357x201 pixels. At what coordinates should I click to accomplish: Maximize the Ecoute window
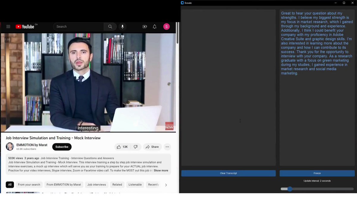pyautogui.click(x=344, y=3)
